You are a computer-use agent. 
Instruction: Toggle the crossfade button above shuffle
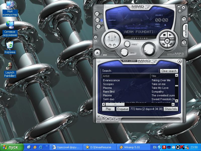coord(97,14)
